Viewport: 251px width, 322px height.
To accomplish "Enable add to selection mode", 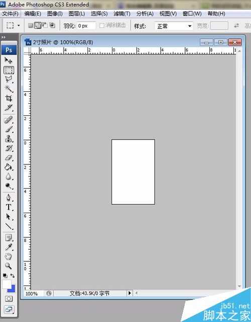I will pos(38,25).
